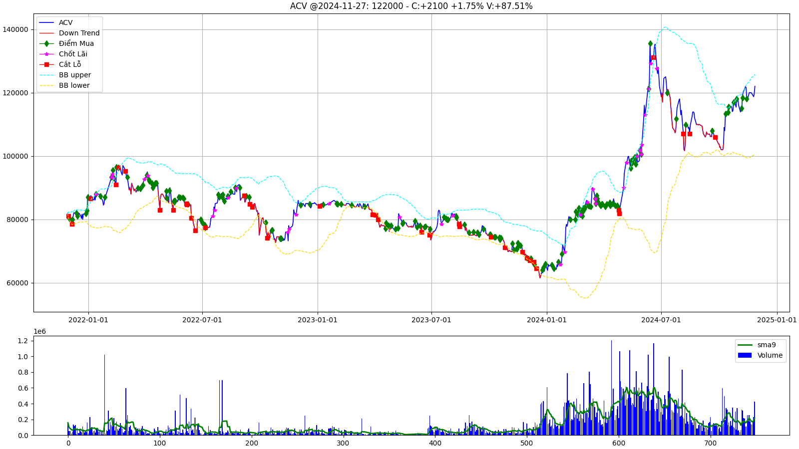Click the x-axis date 2022-07-01
Screen dimensions: 799x449
point(202,320)
